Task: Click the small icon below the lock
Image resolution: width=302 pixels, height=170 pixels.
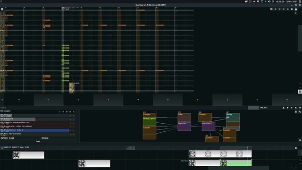Action: coord(296,13)
